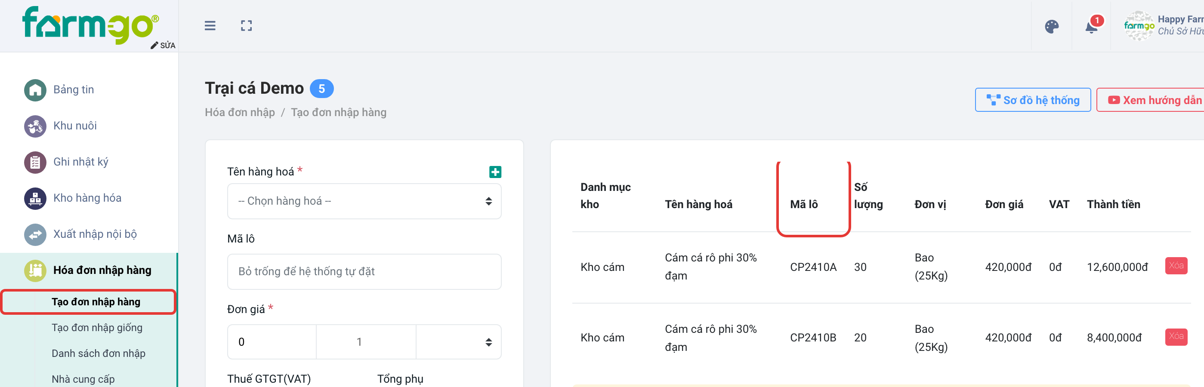Click the farmgo logo

pos(90,25)
